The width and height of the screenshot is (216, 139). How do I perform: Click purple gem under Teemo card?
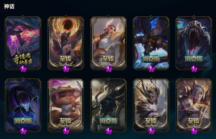[66, 131]
